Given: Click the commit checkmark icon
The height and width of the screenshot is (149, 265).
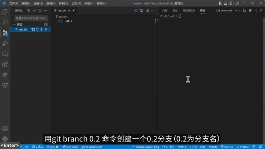Looking at the screenshot, I should click(34, 10).
